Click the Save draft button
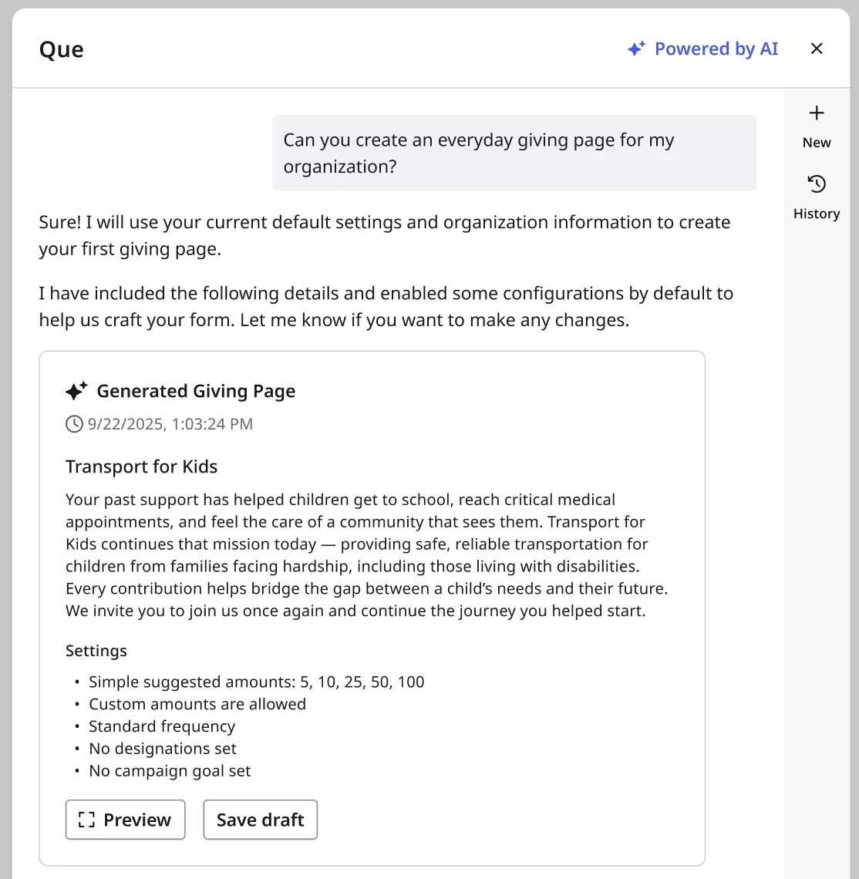Image resolution: width=859 pixels, height=879 pixels. tap(260, 820)
